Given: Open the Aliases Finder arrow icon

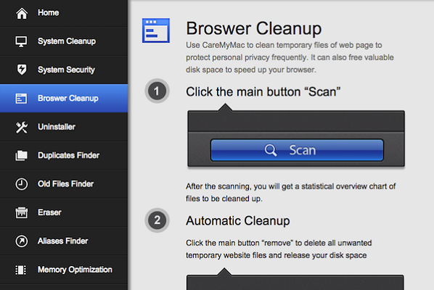Looking at the screenshot, I should pos(21,241).
